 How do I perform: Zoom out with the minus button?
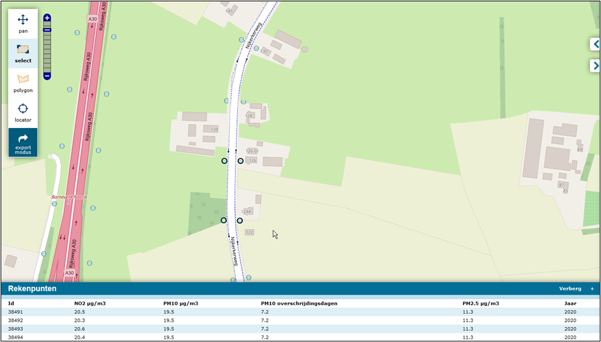tap(47, 76)
